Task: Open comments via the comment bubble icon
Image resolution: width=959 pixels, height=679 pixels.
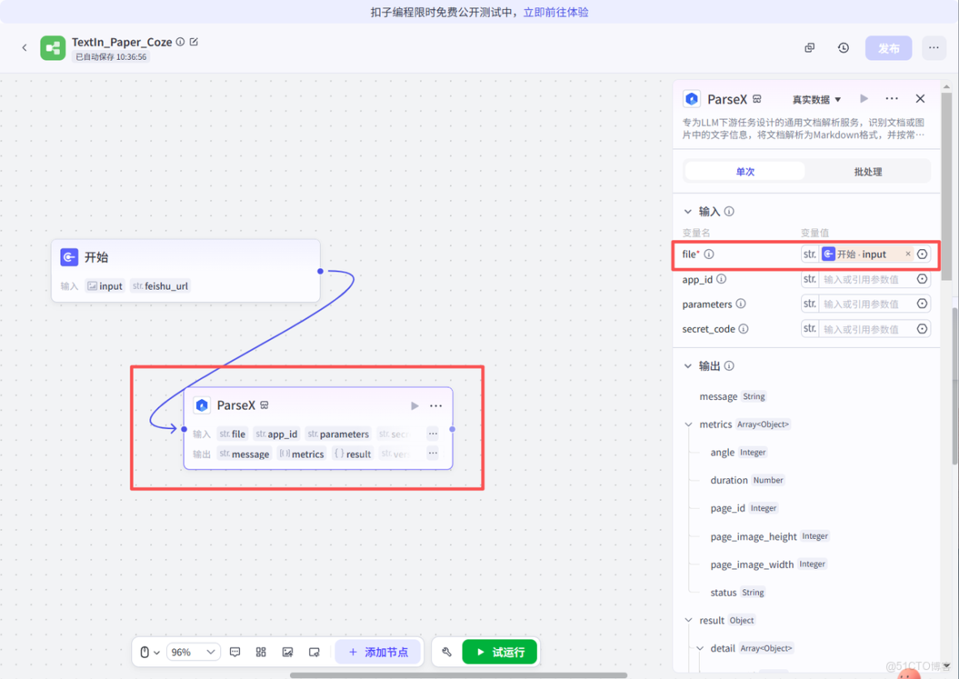Action: 236,651
